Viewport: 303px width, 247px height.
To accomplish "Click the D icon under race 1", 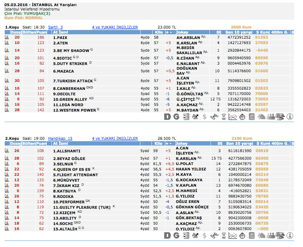I will click(167, 117).
